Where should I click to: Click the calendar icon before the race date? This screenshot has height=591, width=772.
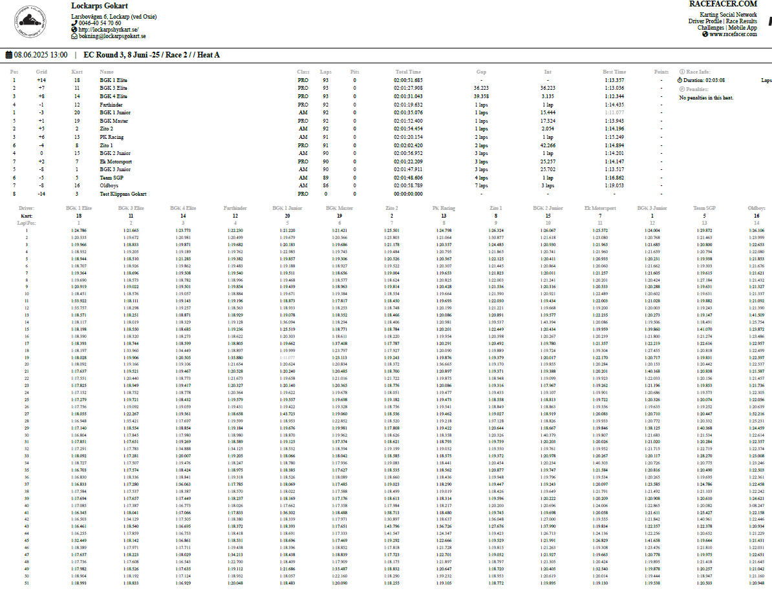click(x=8, y=55)
